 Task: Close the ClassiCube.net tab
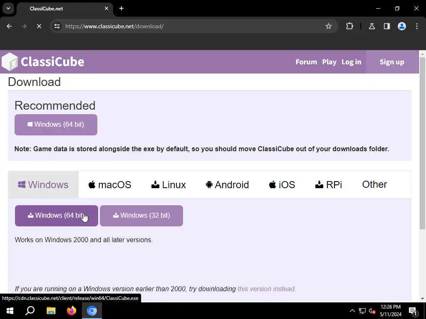(106, 8)
